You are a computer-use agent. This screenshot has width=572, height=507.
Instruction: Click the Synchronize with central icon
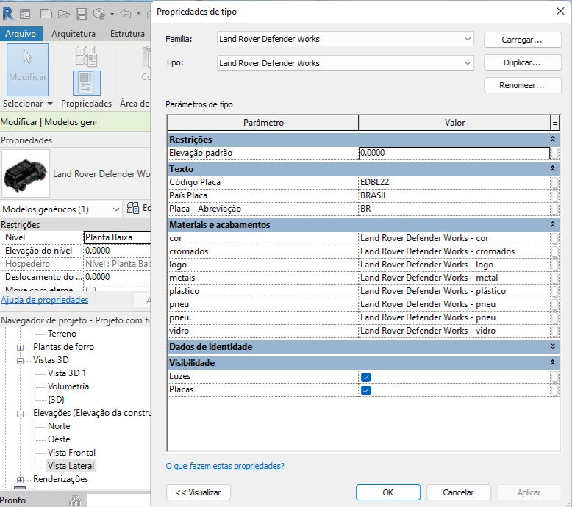(99, 14)
